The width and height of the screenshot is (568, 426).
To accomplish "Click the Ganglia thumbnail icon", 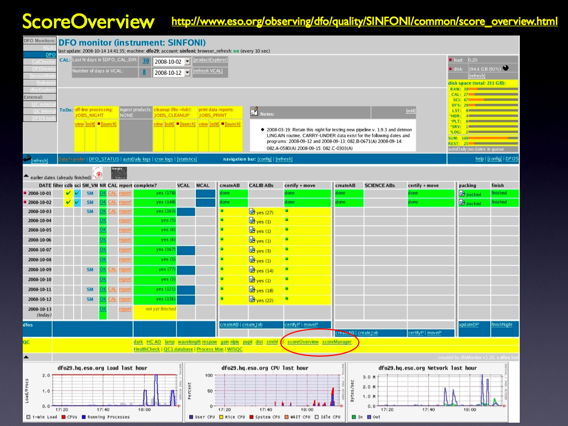I will [x=119, y=172].
